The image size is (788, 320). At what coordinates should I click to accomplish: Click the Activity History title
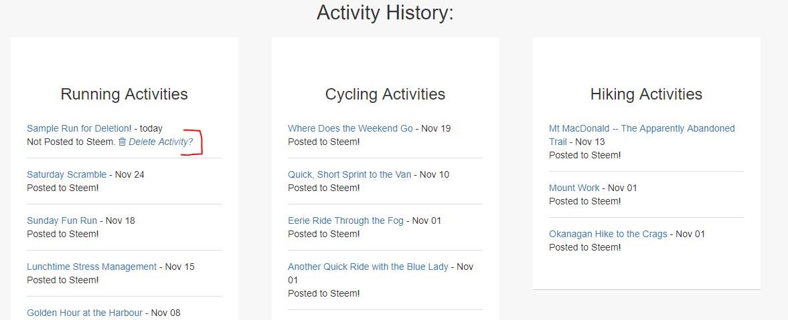(385, 13)
